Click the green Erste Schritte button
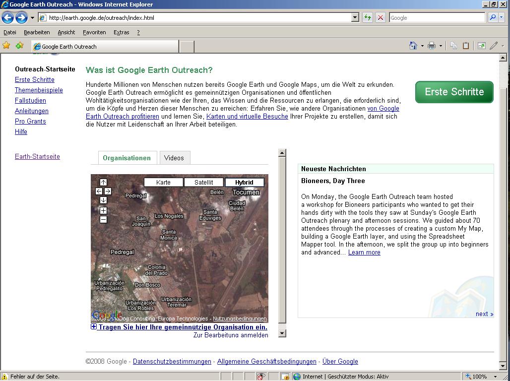510x381 pixels. [454, 92]
